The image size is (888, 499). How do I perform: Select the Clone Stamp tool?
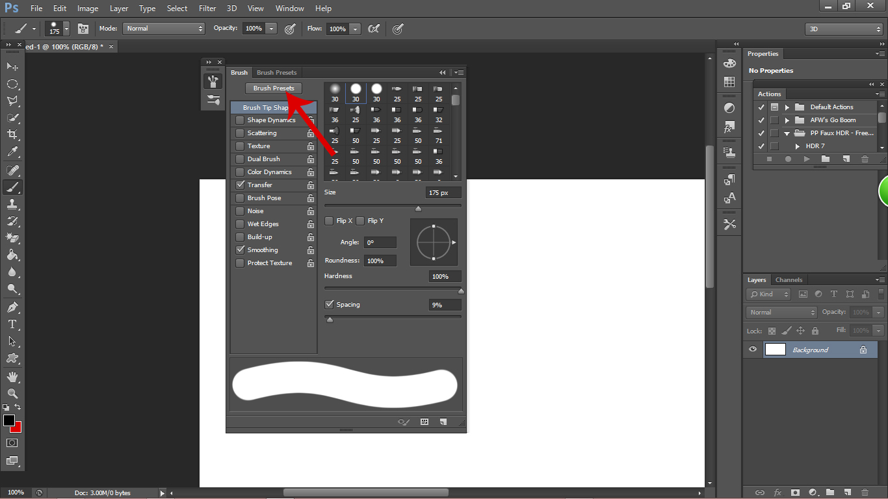coord(13,204)
